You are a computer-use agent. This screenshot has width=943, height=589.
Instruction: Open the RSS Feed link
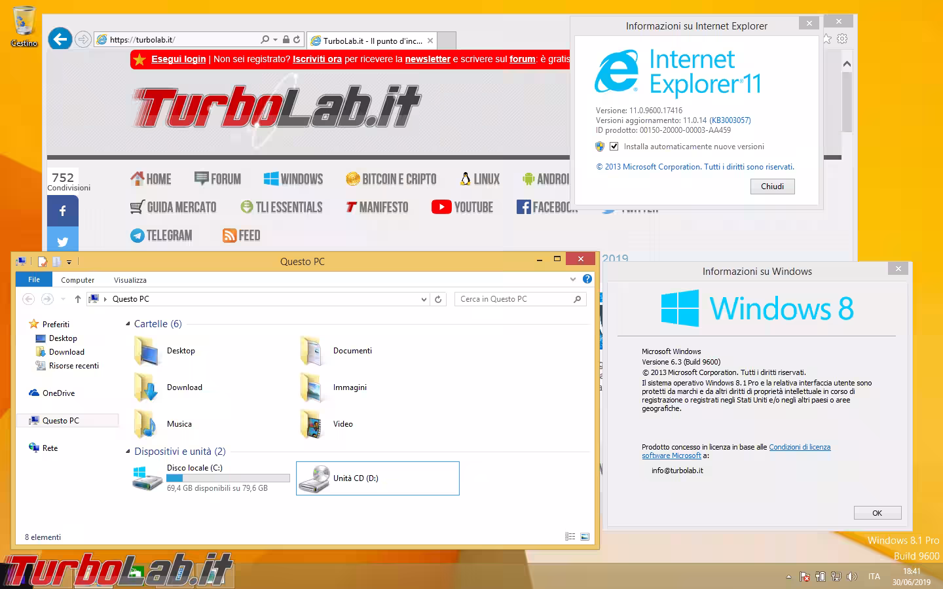(241, 235)
